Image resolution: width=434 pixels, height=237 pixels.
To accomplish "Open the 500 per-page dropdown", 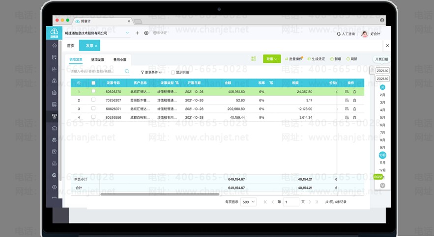I will point(248,202).
